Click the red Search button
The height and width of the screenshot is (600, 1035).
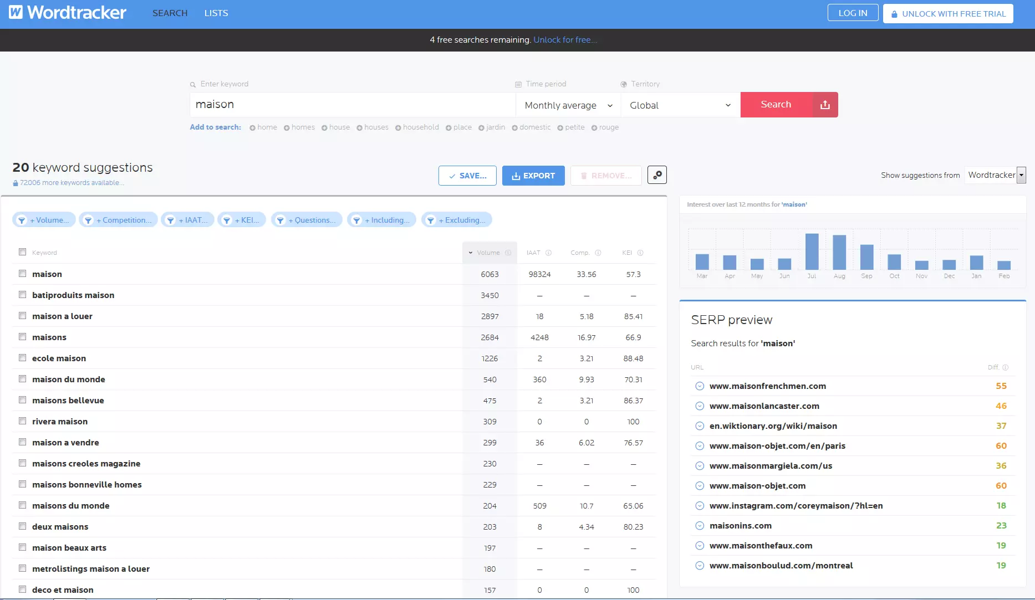tap(776, 105)
